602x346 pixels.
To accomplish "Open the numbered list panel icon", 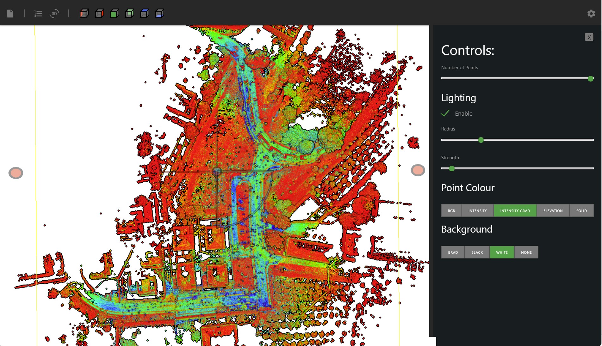I will point(38,14).
